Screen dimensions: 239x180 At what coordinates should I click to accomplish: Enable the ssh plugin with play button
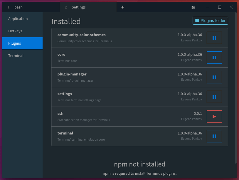(214, 117)
